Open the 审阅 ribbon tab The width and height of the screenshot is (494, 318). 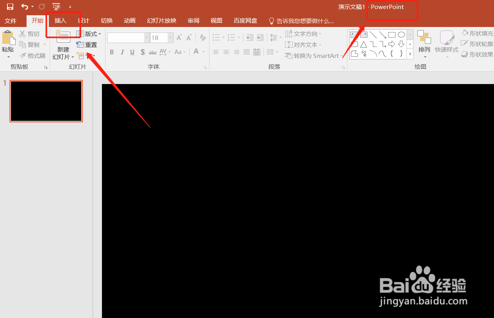click(x=193, y=21)
